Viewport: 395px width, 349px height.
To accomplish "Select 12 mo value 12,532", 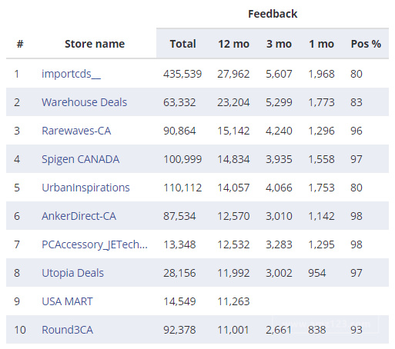I will [233, 244].
